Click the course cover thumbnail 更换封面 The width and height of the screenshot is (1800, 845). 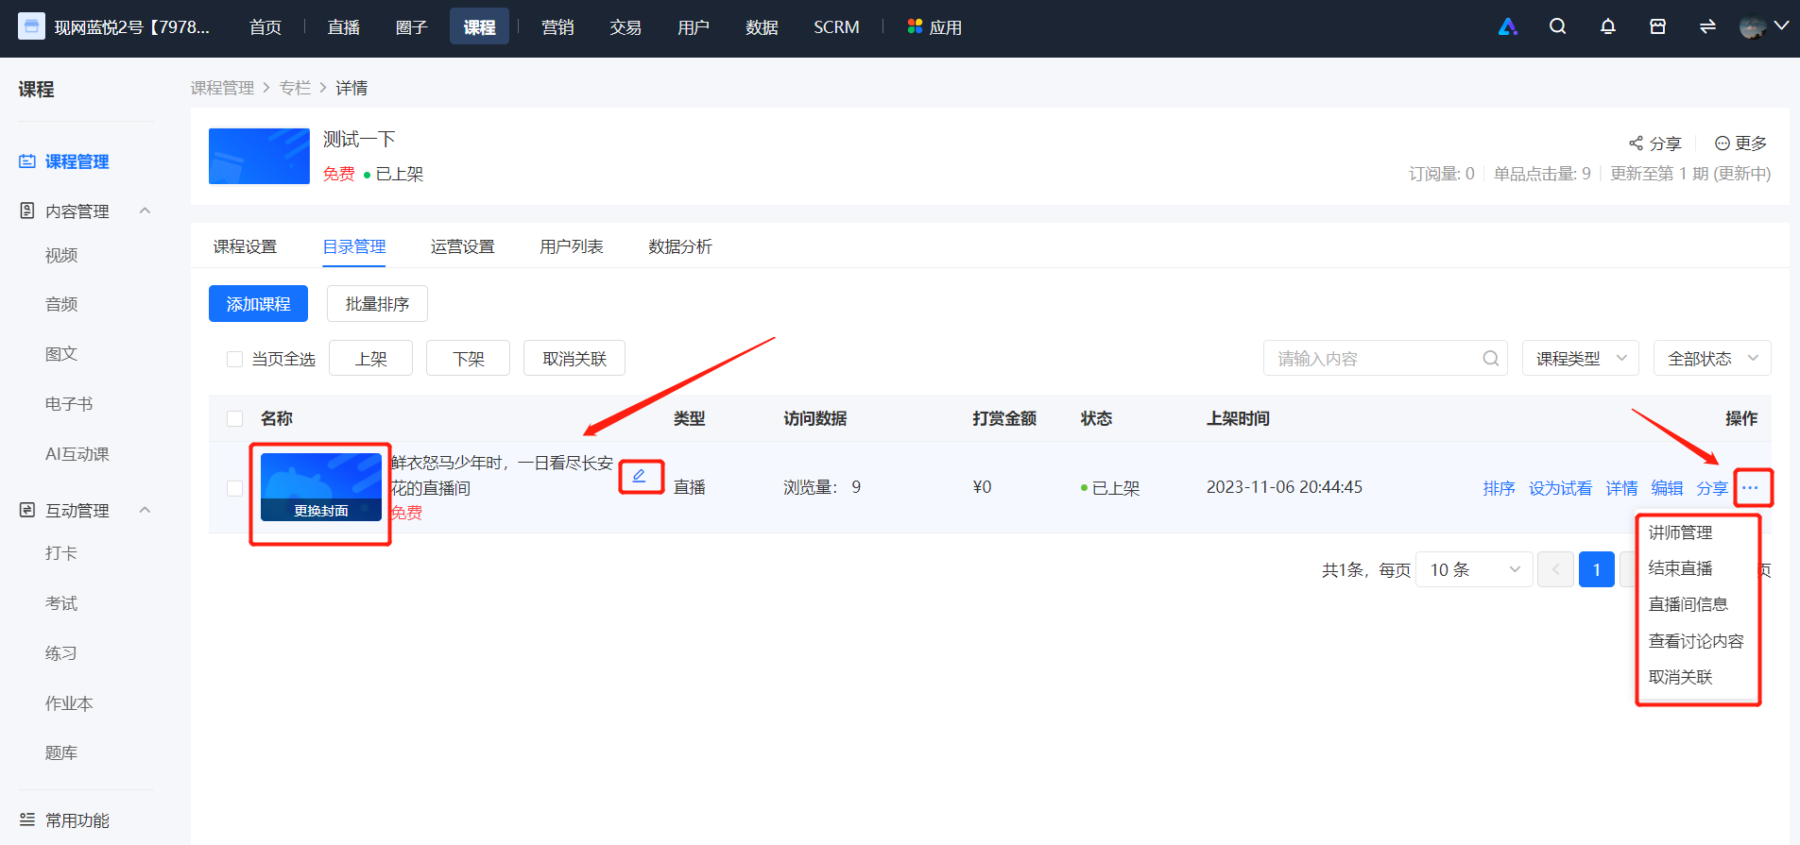[x=321, y=487]
